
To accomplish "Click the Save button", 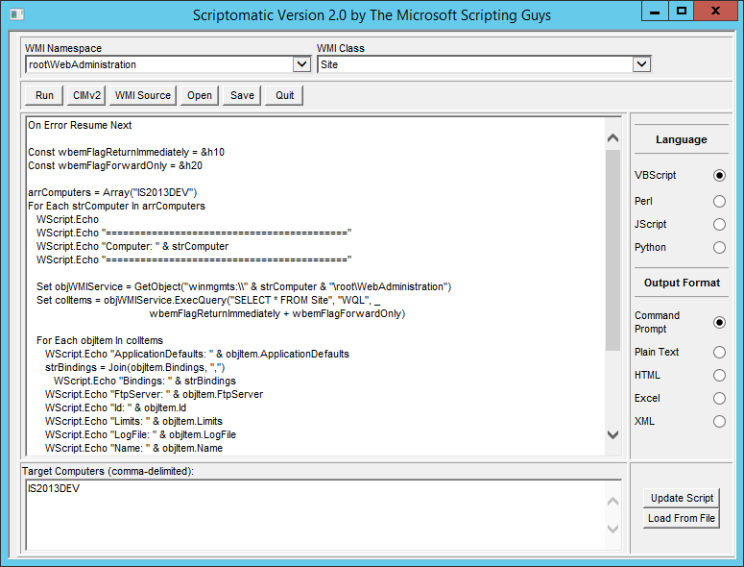I will click(x=242, y=95).
